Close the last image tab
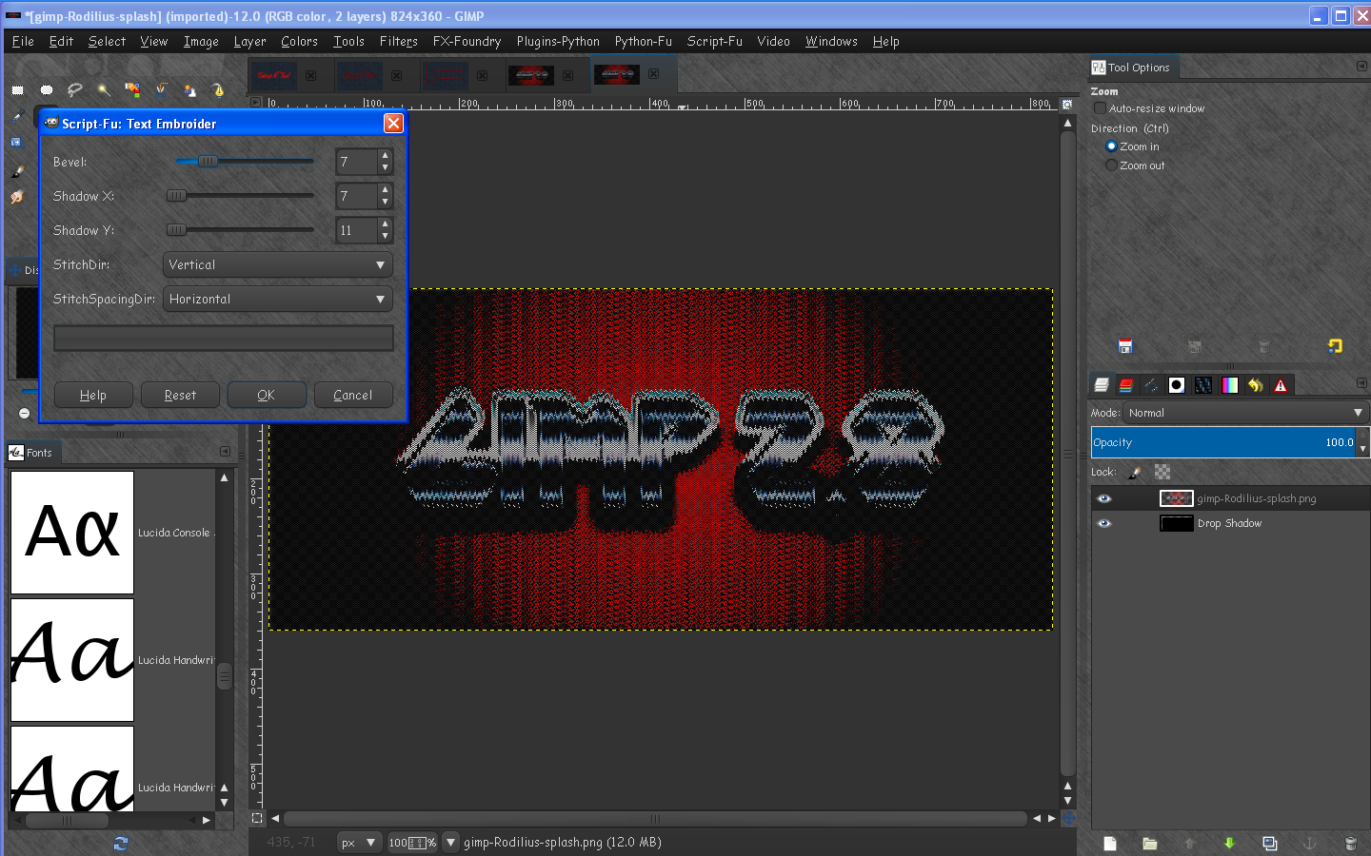The image size is (1371, 856). pyautogui.click(x=653, y=74)
